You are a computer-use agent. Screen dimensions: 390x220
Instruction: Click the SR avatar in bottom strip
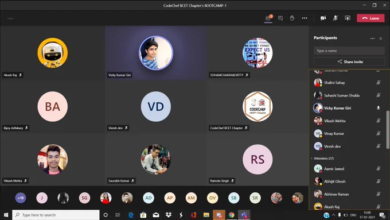255,198
